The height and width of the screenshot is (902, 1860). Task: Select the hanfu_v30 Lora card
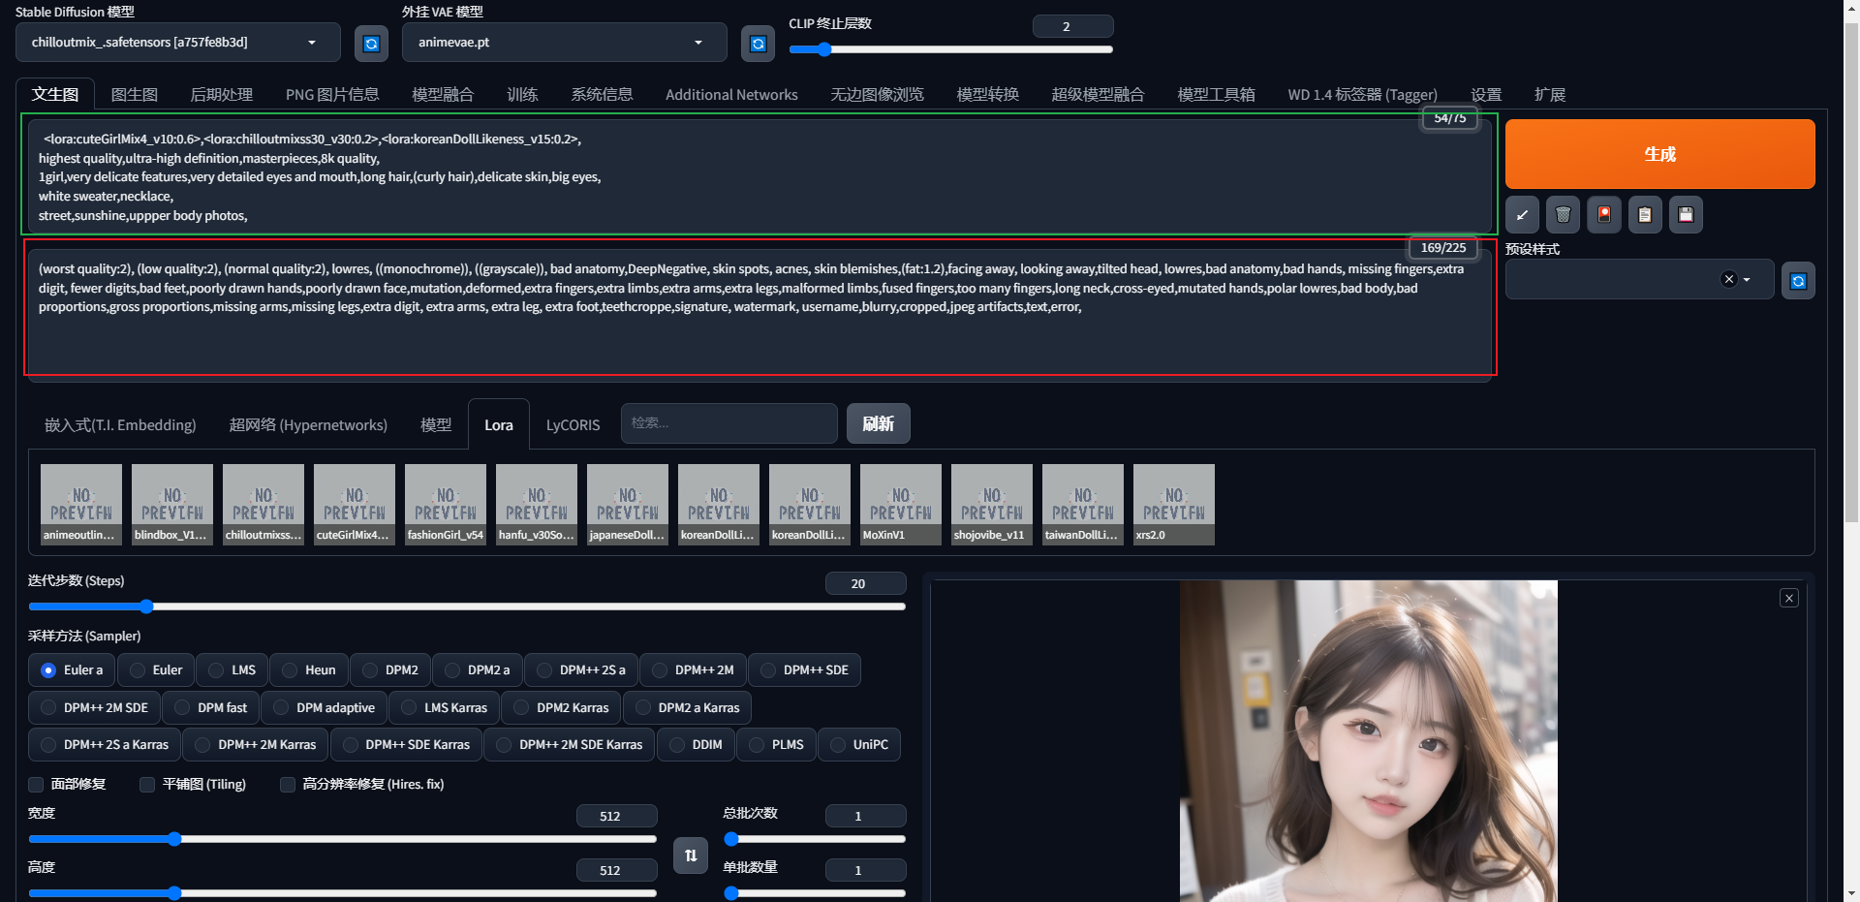point(537,505)
